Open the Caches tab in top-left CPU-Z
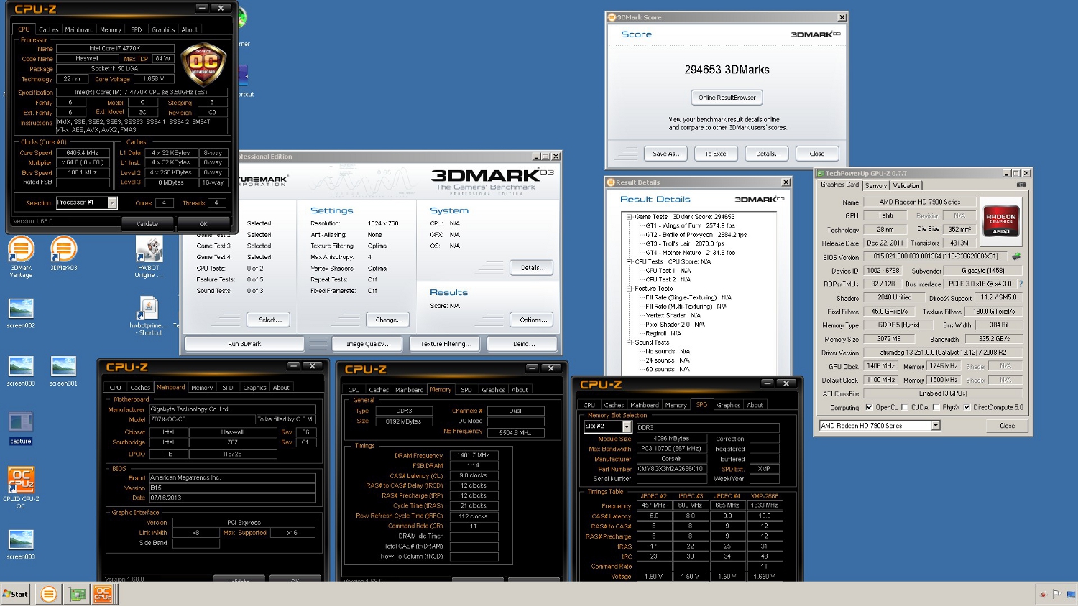 (x=49, y=29)
